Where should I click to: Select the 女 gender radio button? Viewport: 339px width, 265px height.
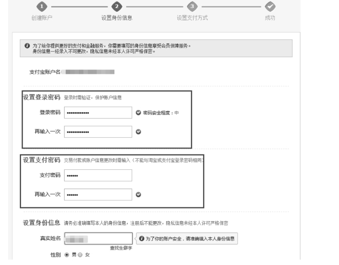click(x=80, y=255)
